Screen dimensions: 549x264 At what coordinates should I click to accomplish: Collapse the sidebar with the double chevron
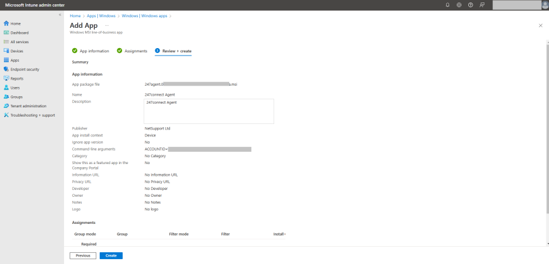[x=60, y=15]
